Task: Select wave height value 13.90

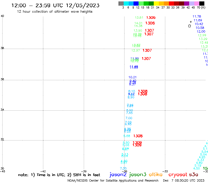Action: click(x=138, y=31)
